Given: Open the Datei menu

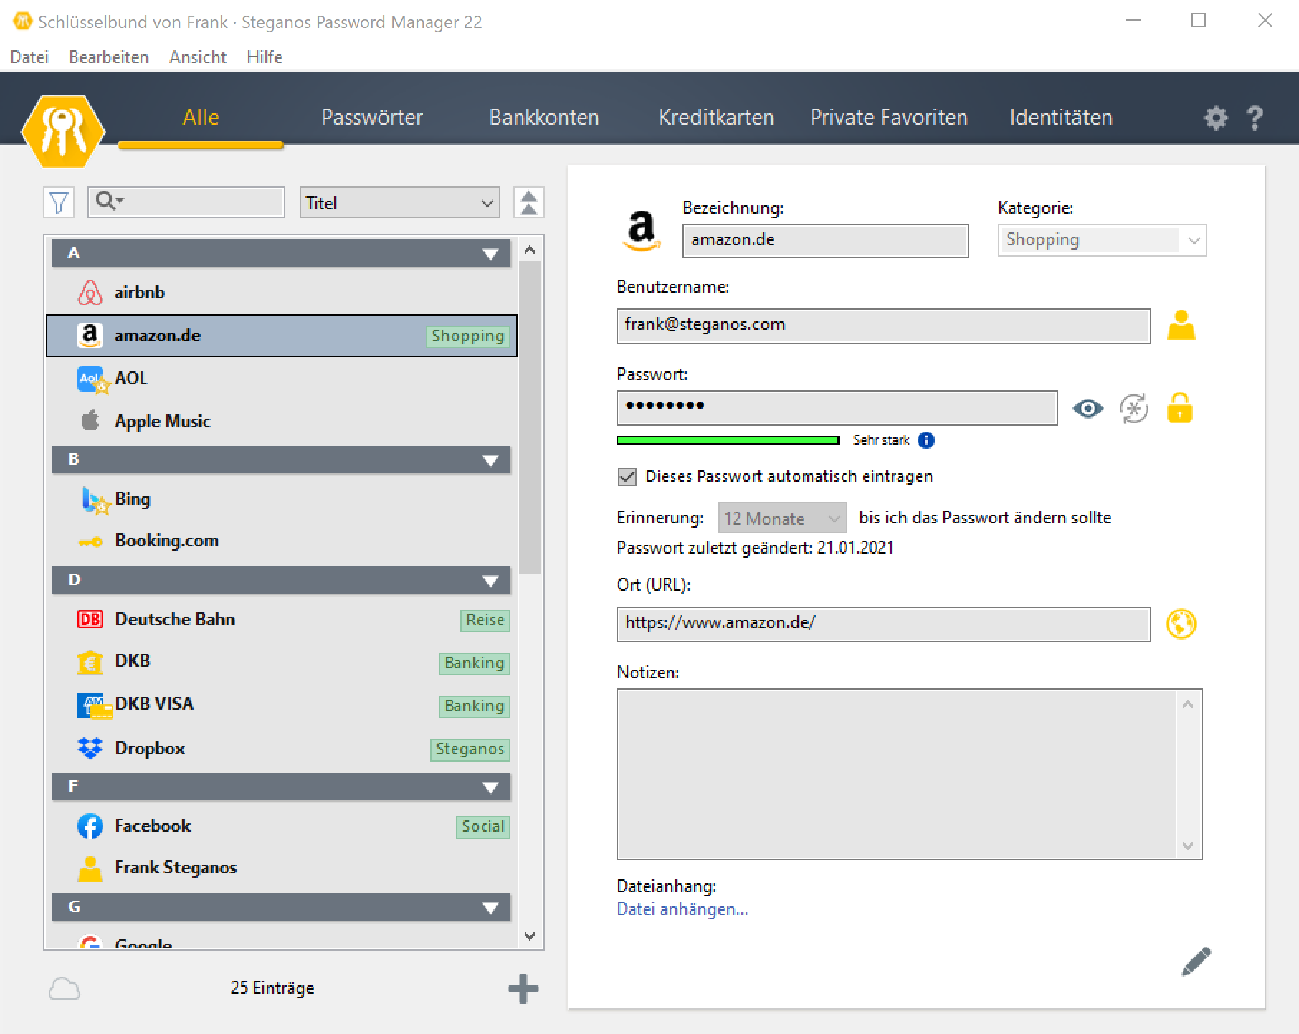Looking at the screenshot, I should pyautogui.click(x=29, y=57).
